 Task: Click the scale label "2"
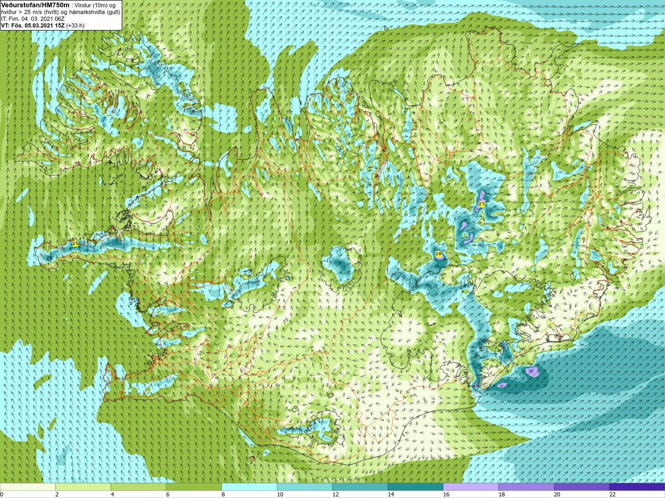click(x=57, y=494)
